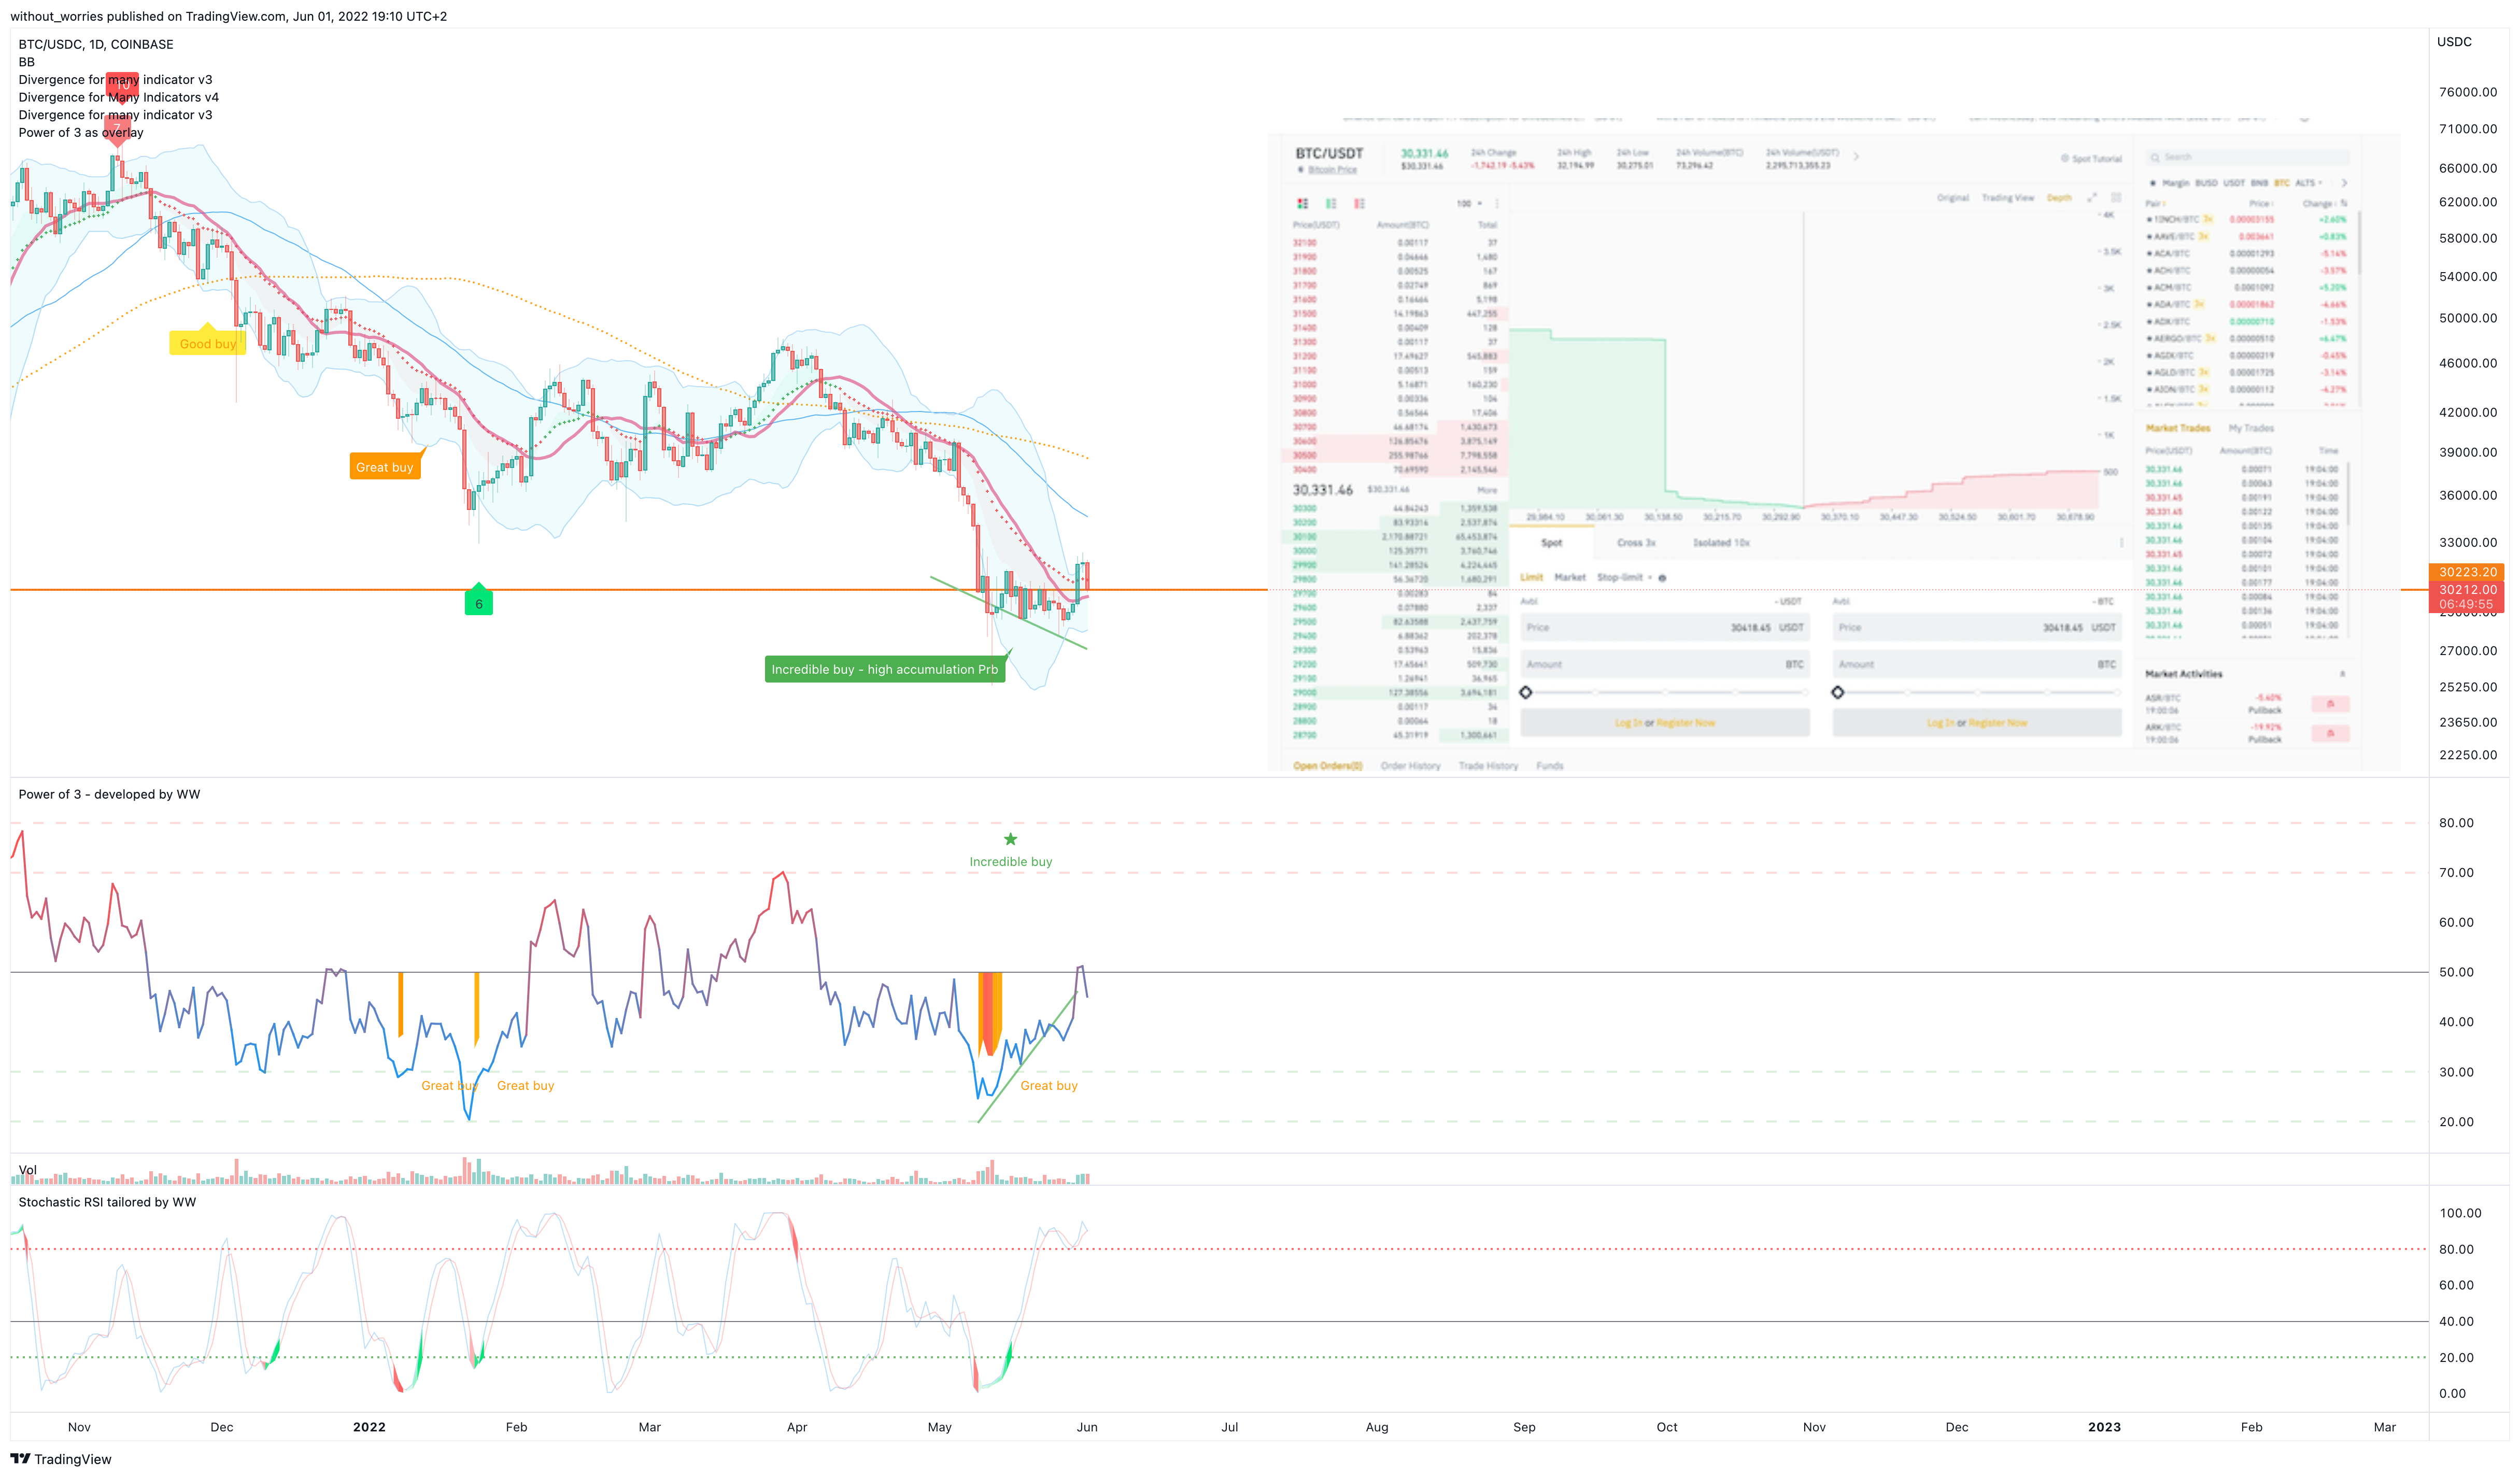The image size is (2520, 1477).
Task: Open trade form more-options dots
Action: [x=2121, y=543]
